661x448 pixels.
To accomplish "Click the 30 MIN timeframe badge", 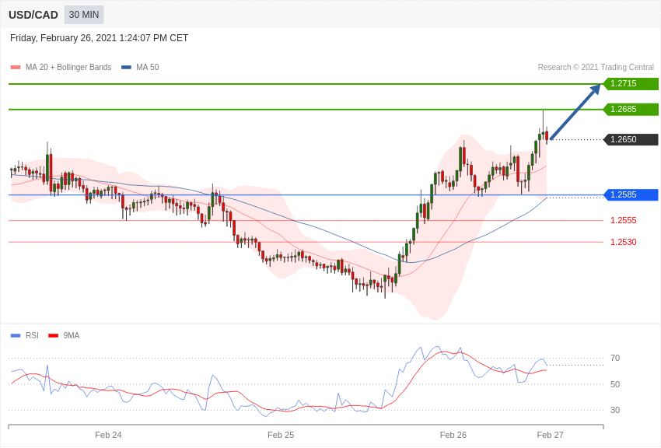I will [84, 15].
